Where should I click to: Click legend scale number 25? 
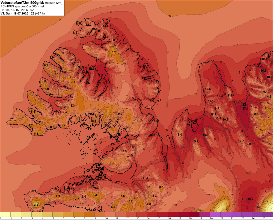click(264, 218)
